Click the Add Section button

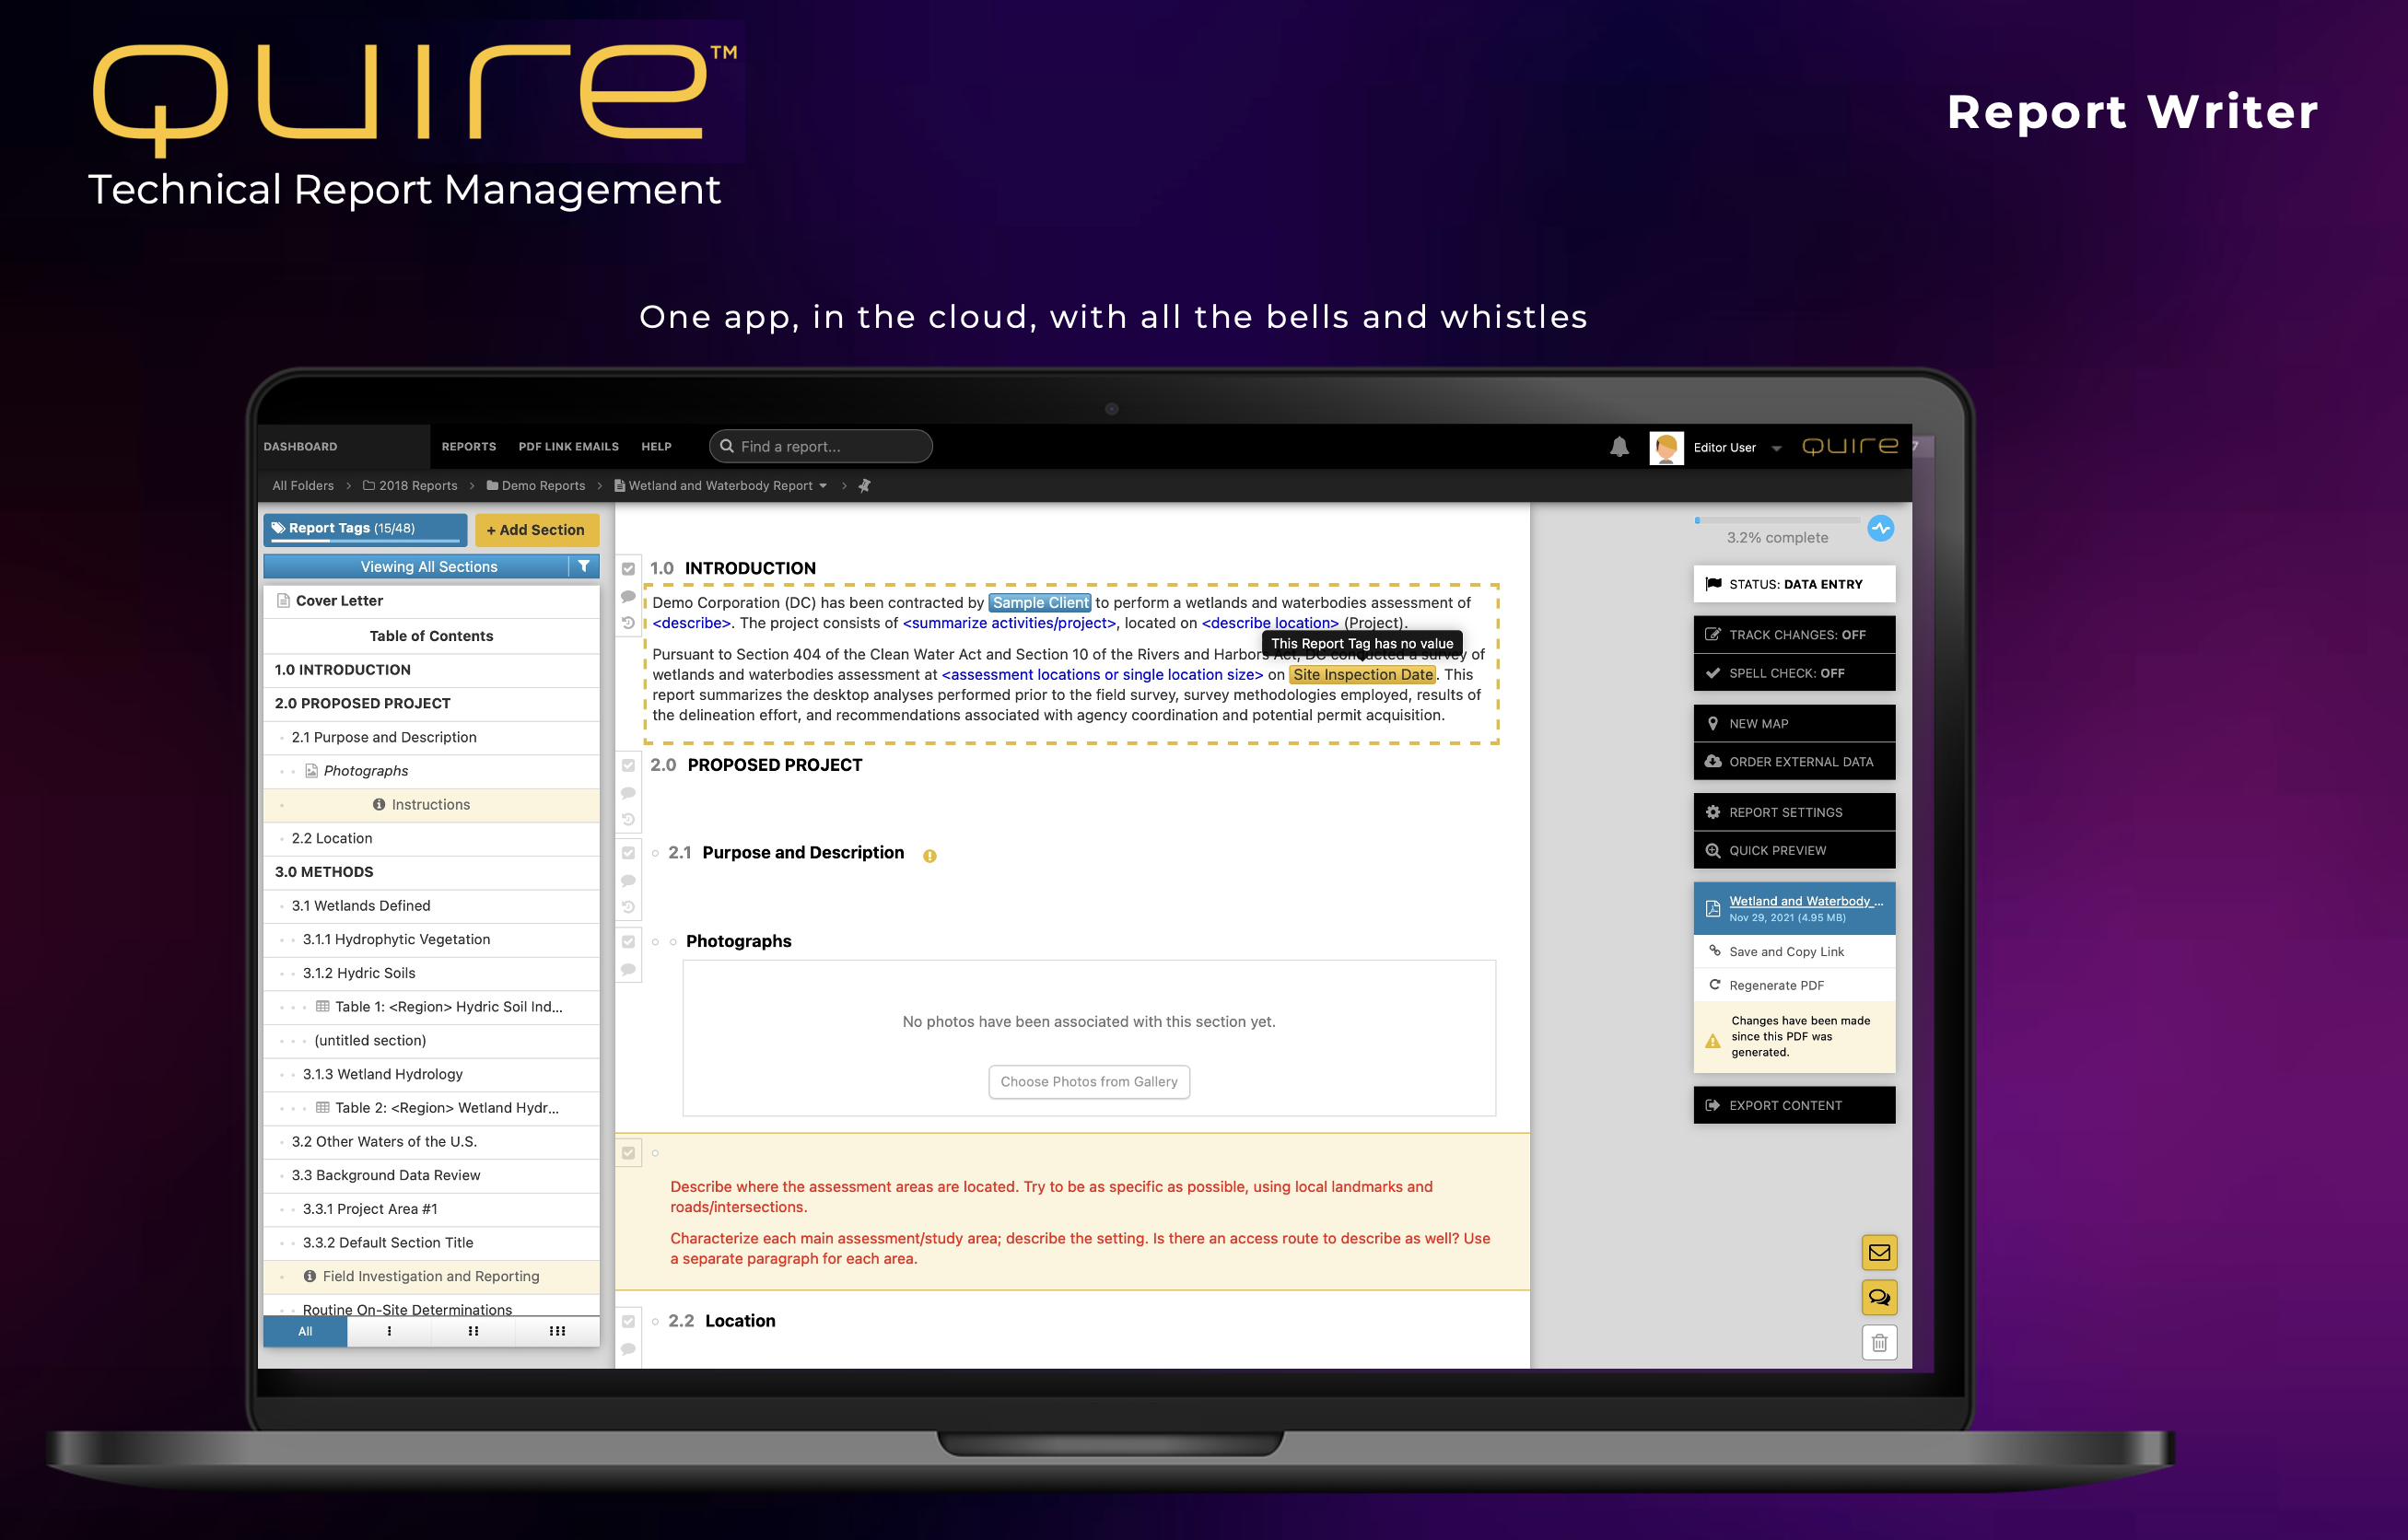coord(536,530)
